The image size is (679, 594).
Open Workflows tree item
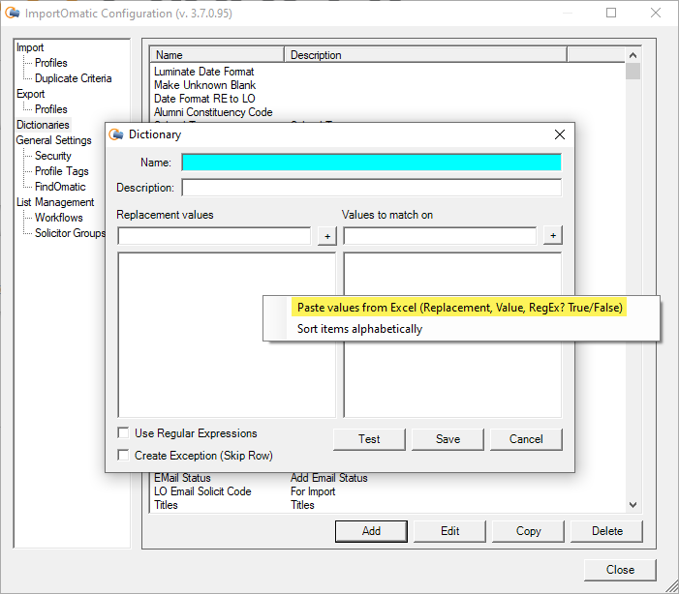[x=58, y=218]
